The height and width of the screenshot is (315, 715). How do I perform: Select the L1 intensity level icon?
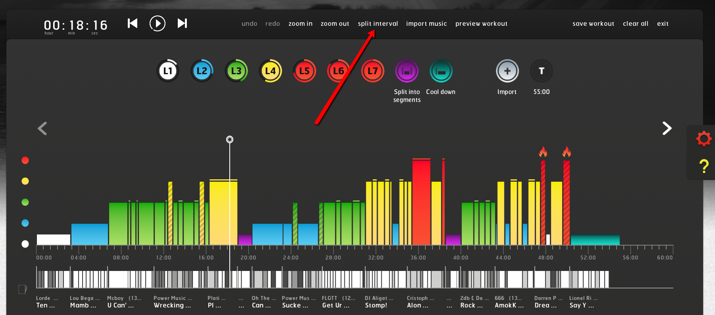coord(168,71)
